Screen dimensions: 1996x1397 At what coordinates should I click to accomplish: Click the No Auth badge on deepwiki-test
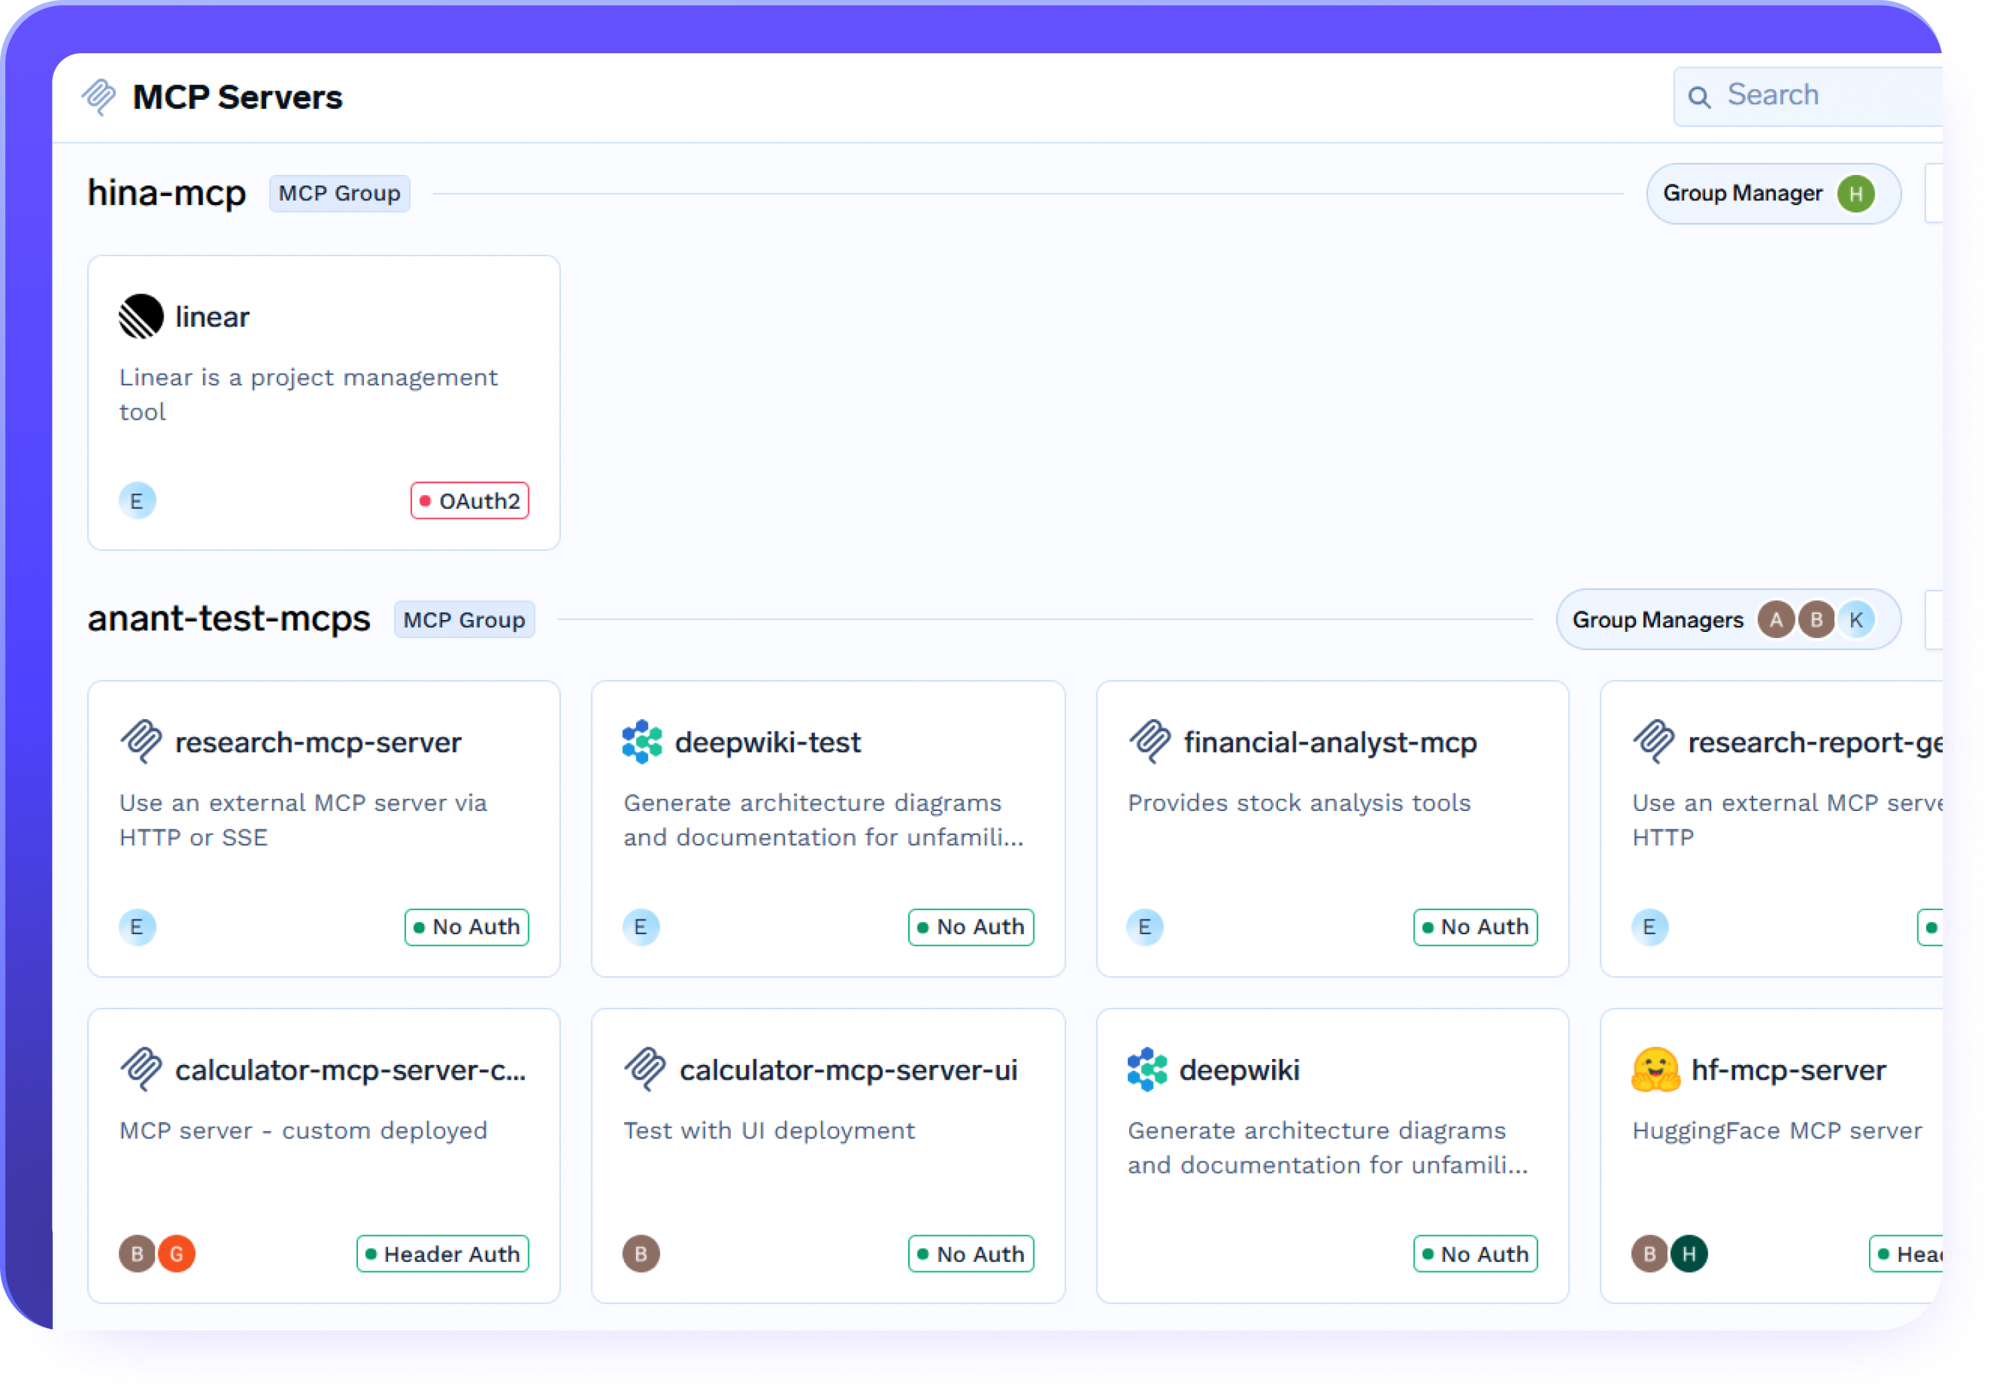tap(971, 927)
